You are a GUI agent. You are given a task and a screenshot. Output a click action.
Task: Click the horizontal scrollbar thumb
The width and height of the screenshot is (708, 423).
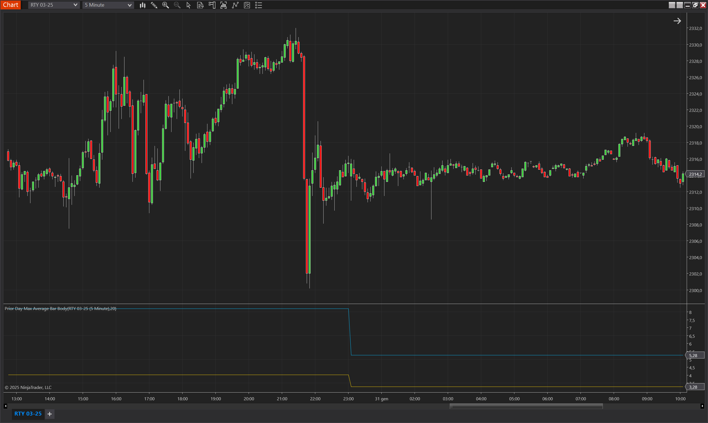[x=526, y=406]
